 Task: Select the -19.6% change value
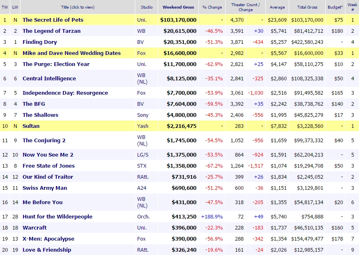(x=214, y=250)
